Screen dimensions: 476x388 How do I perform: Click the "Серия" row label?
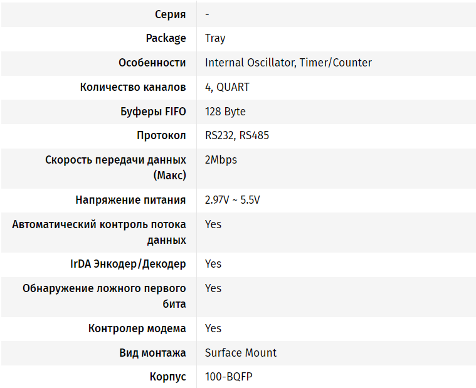coord(170,14)
